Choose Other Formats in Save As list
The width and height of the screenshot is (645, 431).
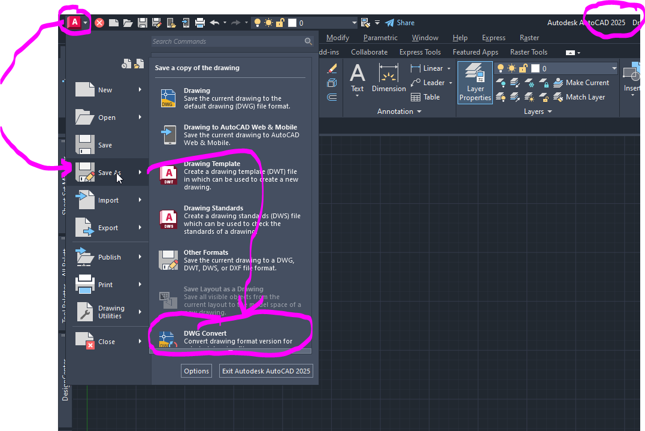point(231,260)
